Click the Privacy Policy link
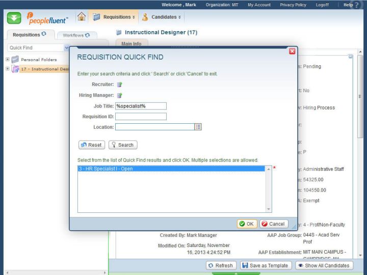 coord(293,5)
